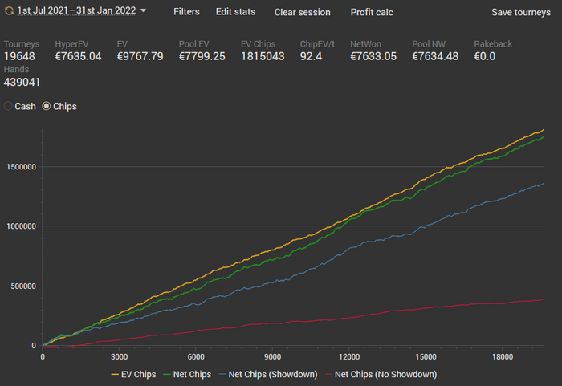Click the Pool EV stat label
This screenshot has height=386, width=562.
click(x=194, y=44)
